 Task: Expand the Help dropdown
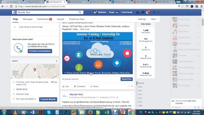click(154, 19)
